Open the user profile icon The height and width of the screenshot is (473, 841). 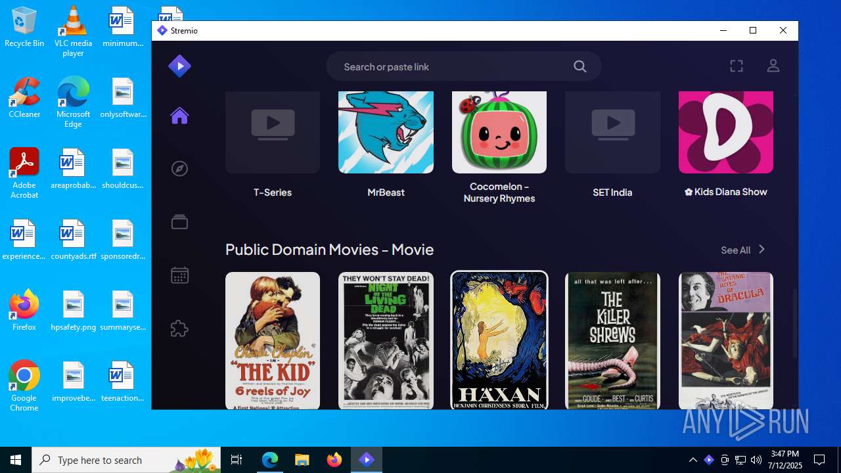[773, 66]
